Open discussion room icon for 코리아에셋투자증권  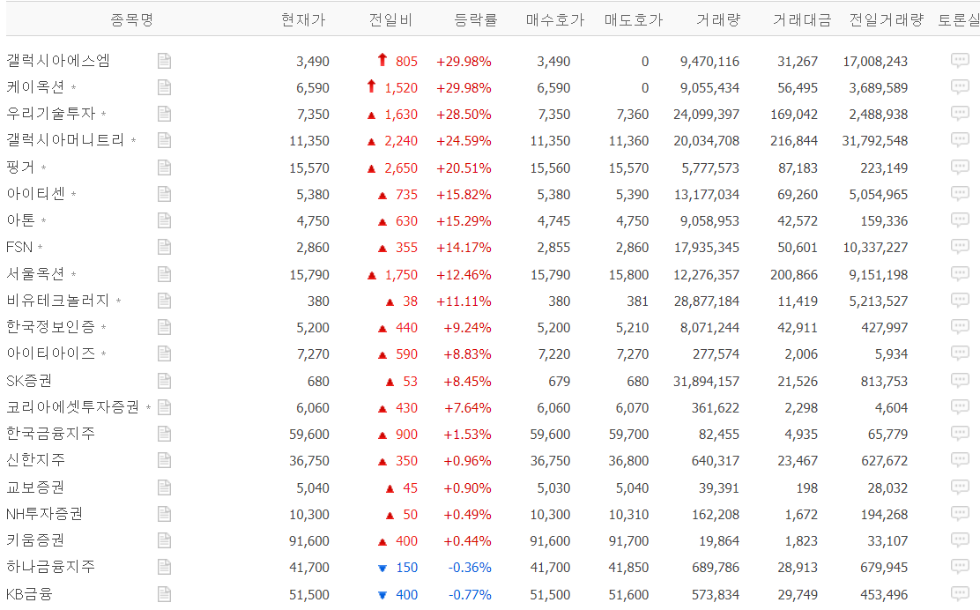(960, 407)
